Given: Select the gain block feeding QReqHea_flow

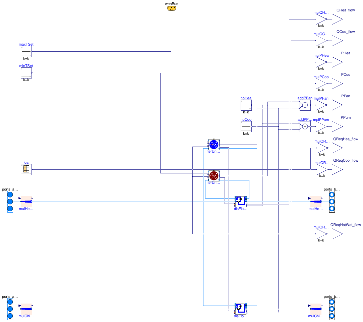Looking at the screenshot, I should (x=322, y=148).
